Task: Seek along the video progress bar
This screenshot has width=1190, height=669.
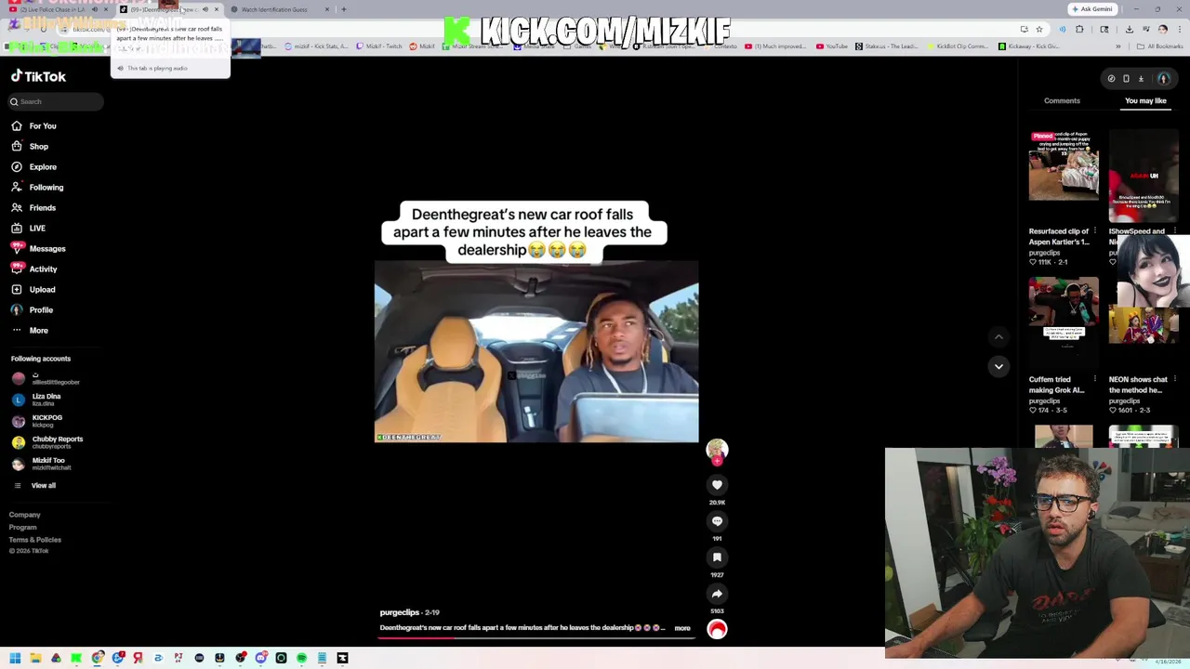Action: (536, 638)
